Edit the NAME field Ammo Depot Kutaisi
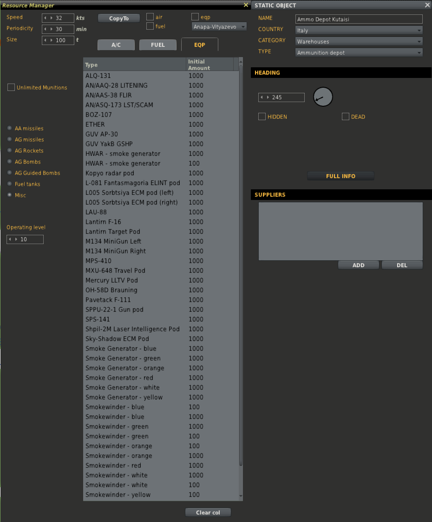This screenshot has height=522, width=432. pos(359,19)
